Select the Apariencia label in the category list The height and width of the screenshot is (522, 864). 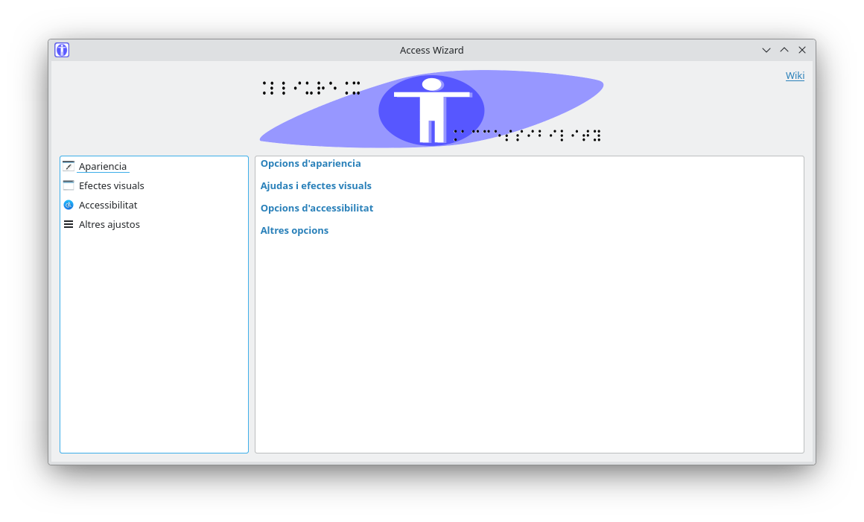(103, 166)
